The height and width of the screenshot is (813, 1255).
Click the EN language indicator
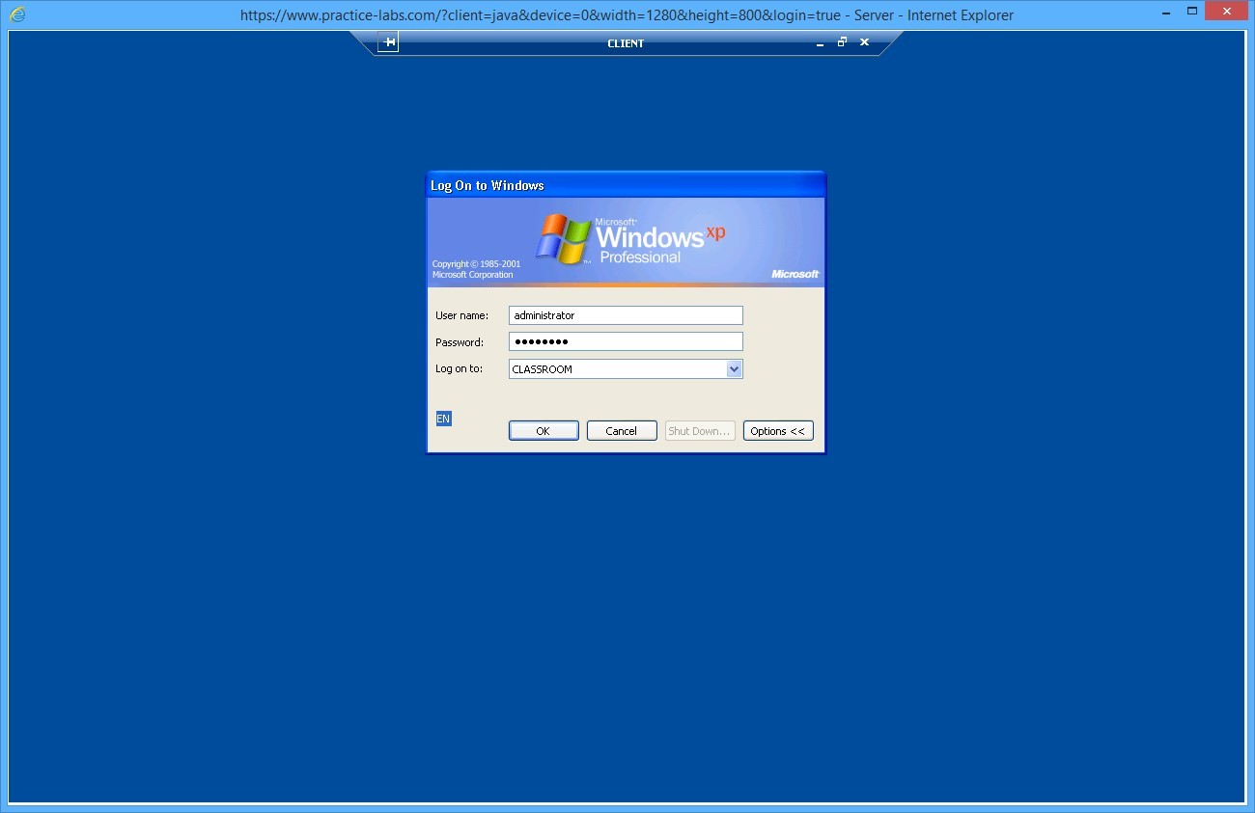[443, 419]
